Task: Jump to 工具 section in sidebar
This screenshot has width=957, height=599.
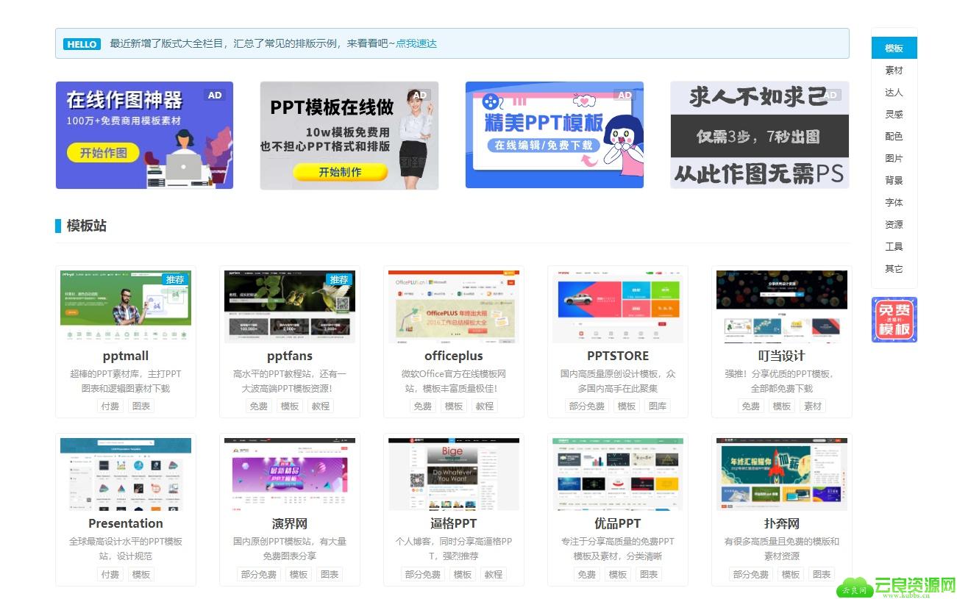Action: coord(894,247)
